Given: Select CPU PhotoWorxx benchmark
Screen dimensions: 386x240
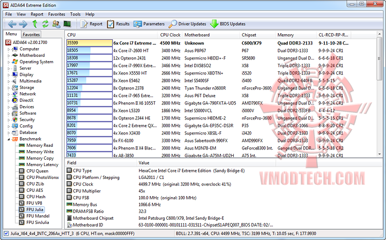Looking at the screenshot, I should tap(42, 177).
